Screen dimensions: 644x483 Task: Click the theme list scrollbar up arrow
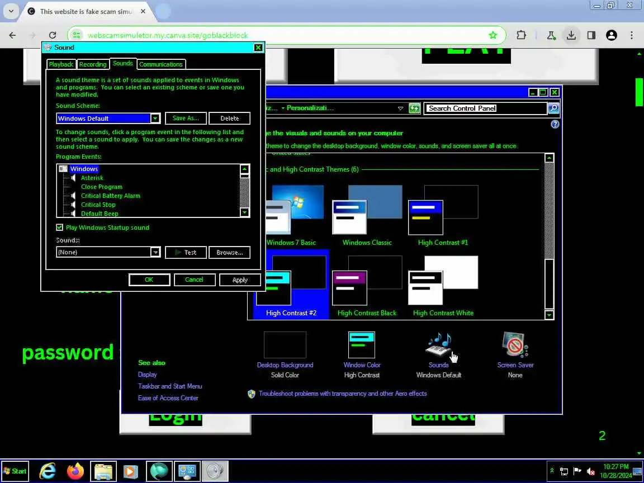pos(549,158)
